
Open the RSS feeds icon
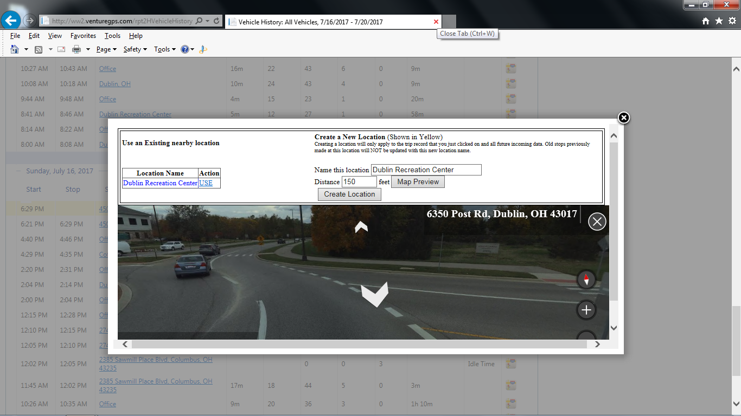point(39,49)
